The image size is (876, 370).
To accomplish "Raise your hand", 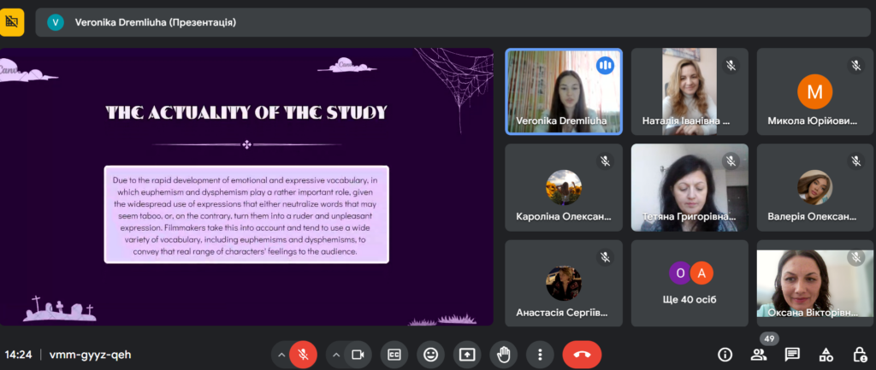I will coord(503,354).
